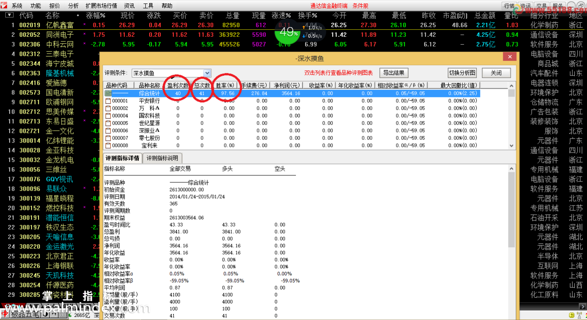Click the 导出结果 button
Screen dimensions: 587x320
(x=394, y=73)
